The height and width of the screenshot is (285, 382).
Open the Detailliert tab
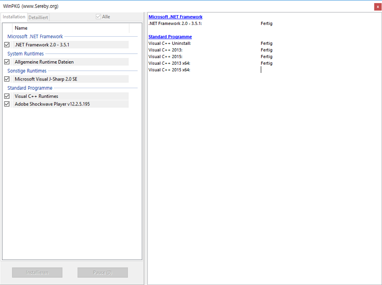pos(38,17)
